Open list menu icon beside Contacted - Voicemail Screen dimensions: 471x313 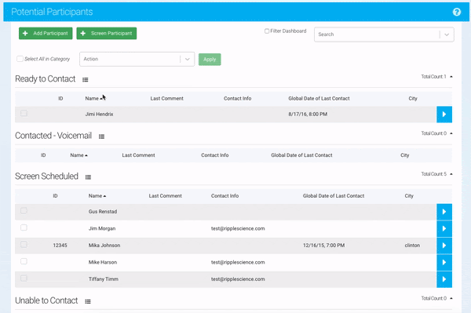point(101,136)
